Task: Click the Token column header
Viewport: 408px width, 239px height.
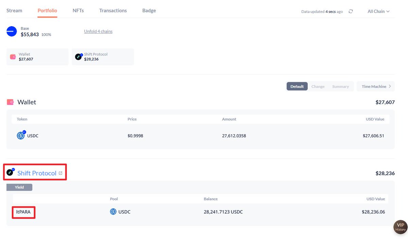Action: pyautogui.click(x=22, y=119)
